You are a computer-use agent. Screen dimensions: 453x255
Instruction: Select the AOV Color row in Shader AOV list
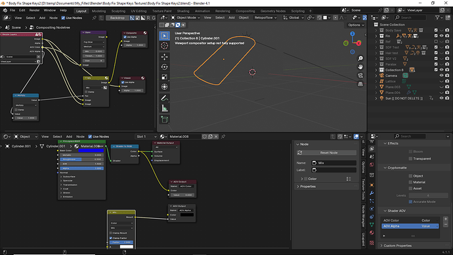(410, 220)
